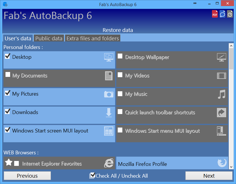Uncheck the Desktop checkbox

tap(8, 56)
